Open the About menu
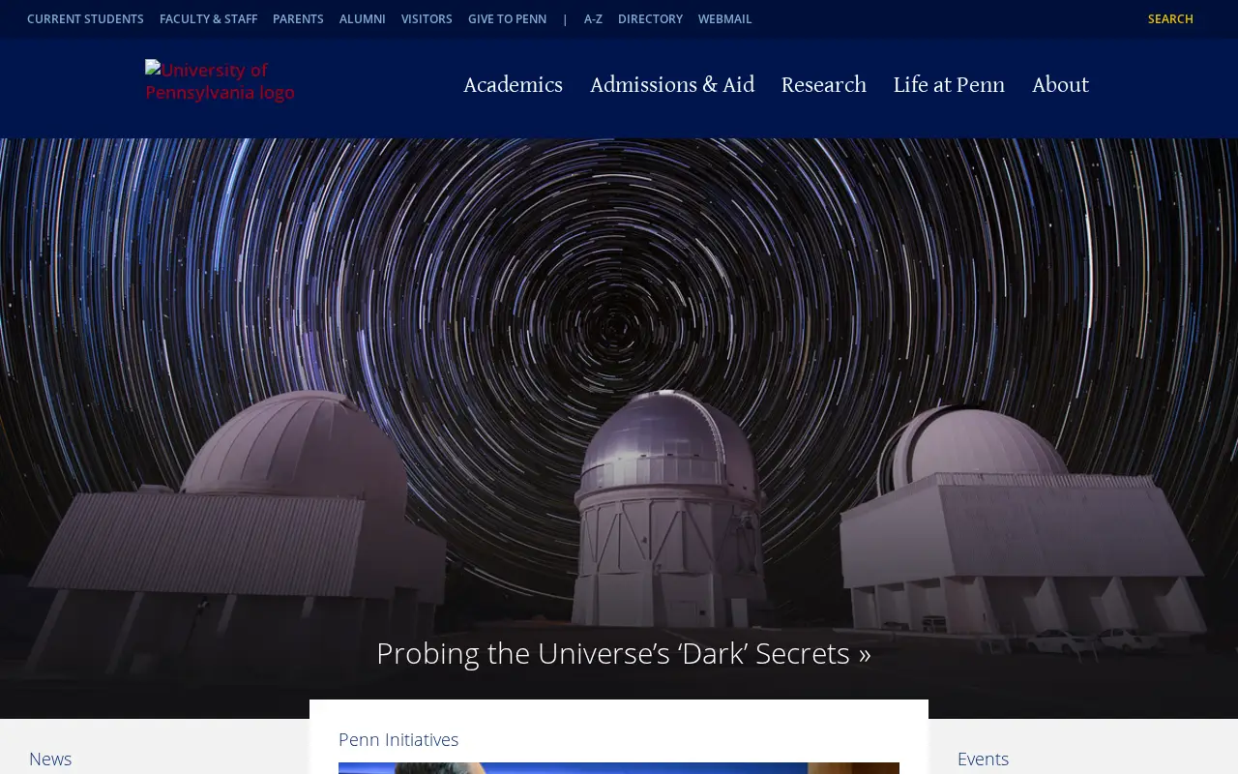Screen dimensions: 1238x774 [x=1060, y=85]
